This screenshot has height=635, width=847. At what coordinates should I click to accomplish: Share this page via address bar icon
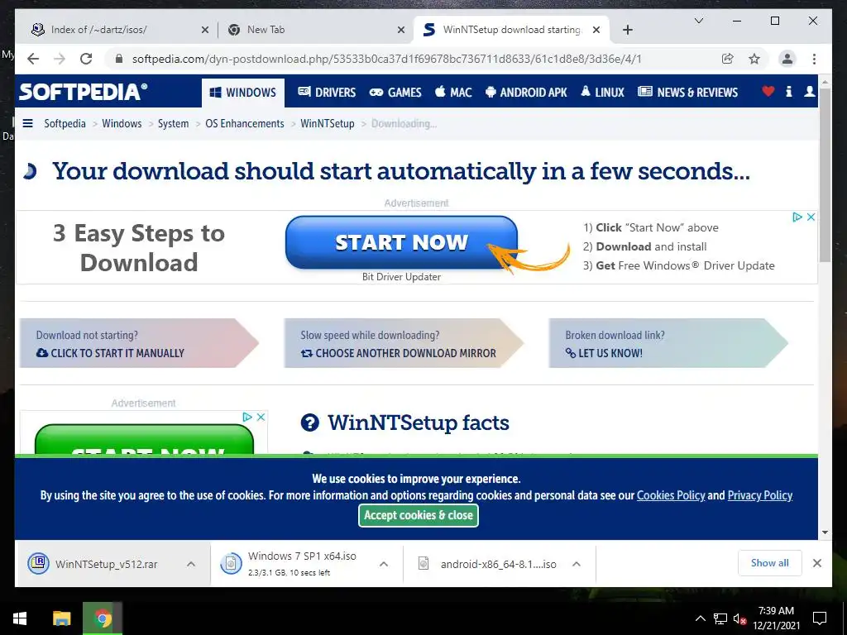coord(728,59)
